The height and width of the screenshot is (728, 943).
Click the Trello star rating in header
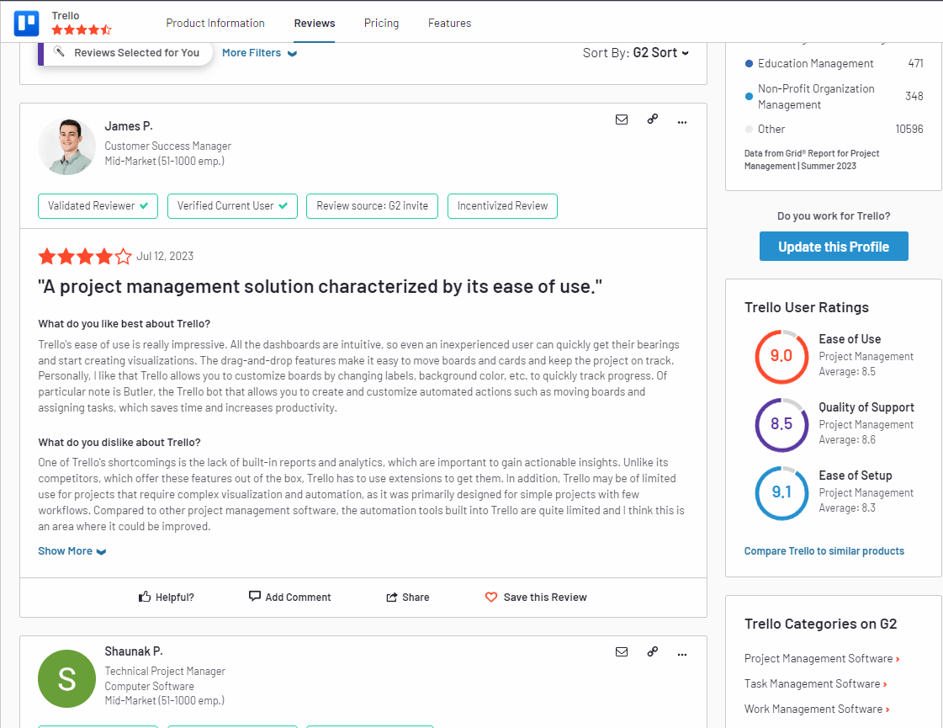[82, 30]
